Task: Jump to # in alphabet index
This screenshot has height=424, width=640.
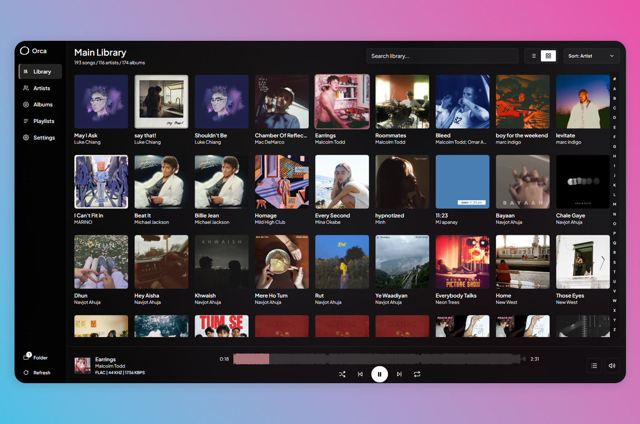Action: 614,79
